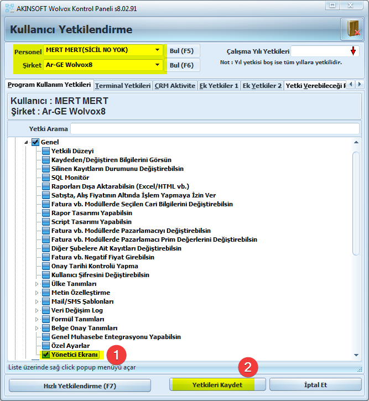369x401 pixels.
Task: Open the Yetki Verebileceği tab
Action: pos(315,86)
